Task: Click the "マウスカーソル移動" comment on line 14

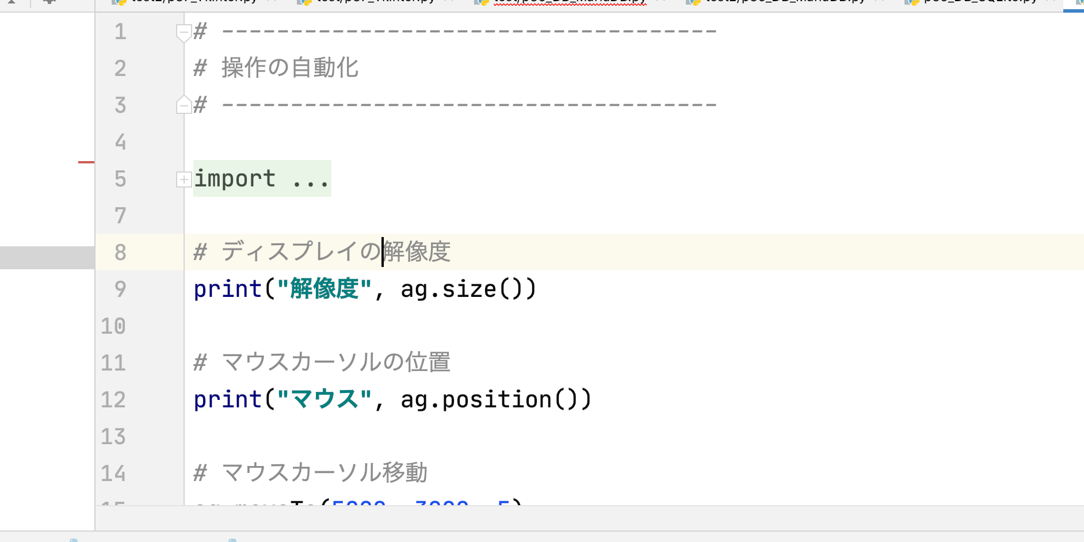Action: click(x=325, y=473)
